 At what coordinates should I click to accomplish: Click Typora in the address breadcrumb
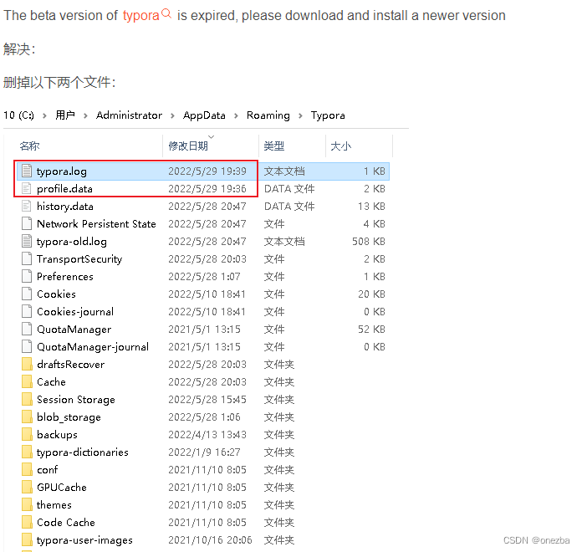[x=328, y=115]
